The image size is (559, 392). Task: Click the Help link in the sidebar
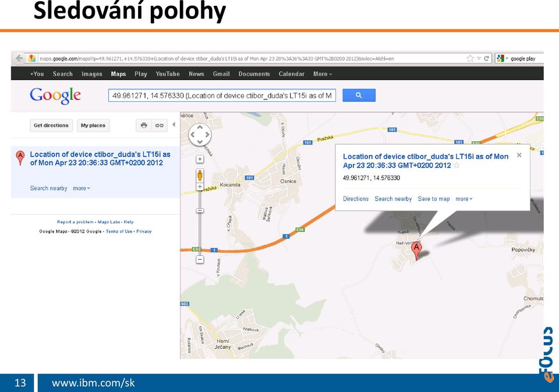pyautogui.click(x=129, y=222)
